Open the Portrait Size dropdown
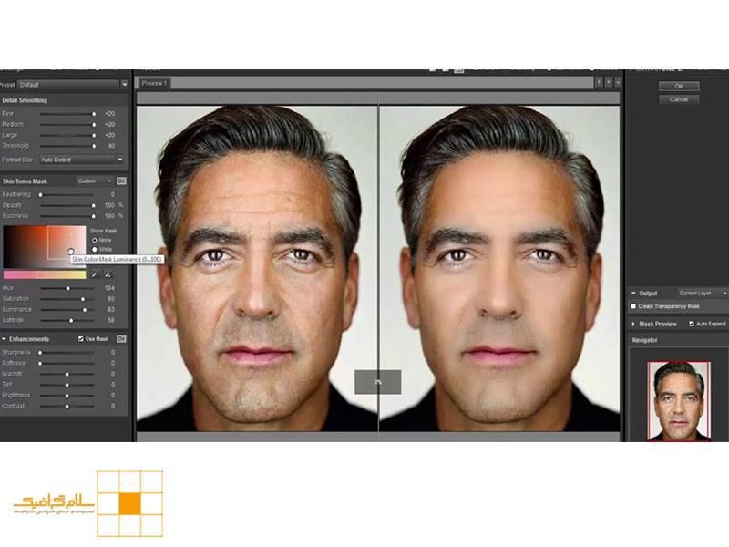729x547 pixels. [82, 160]
